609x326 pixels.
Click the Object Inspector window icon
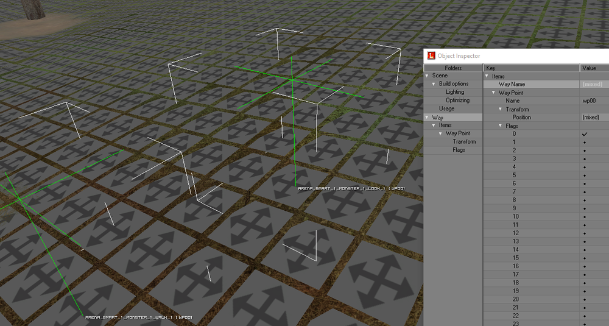(x=431, y=55)
